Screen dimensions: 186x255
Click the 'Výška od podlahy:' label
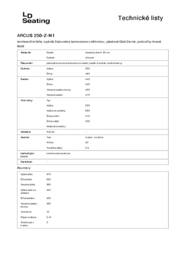coord(56,111)
